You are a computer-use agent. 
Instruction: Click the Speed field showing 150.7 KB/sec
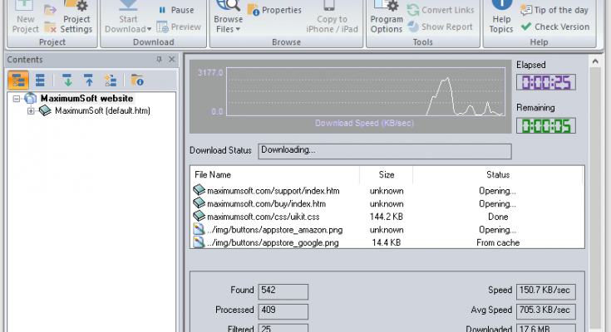pos(545,291)
